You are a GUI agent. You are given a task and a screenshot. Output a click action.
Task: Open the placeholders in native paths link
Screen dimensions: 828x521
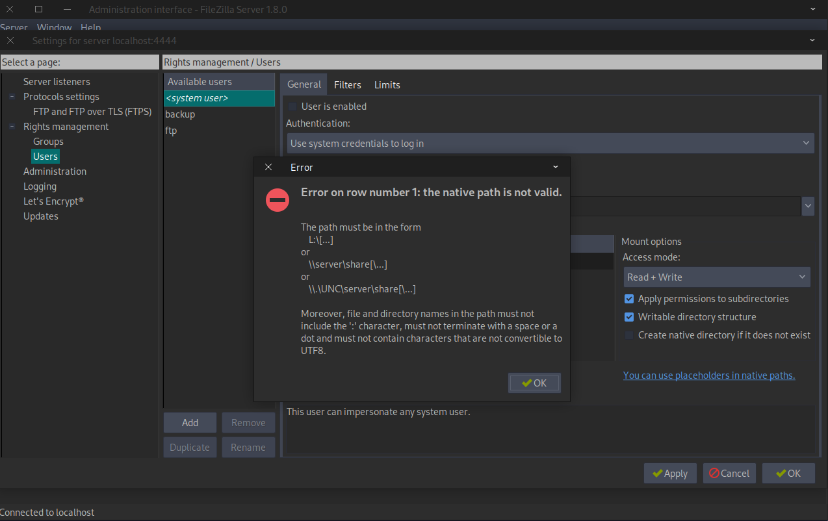tap(708, 375)
